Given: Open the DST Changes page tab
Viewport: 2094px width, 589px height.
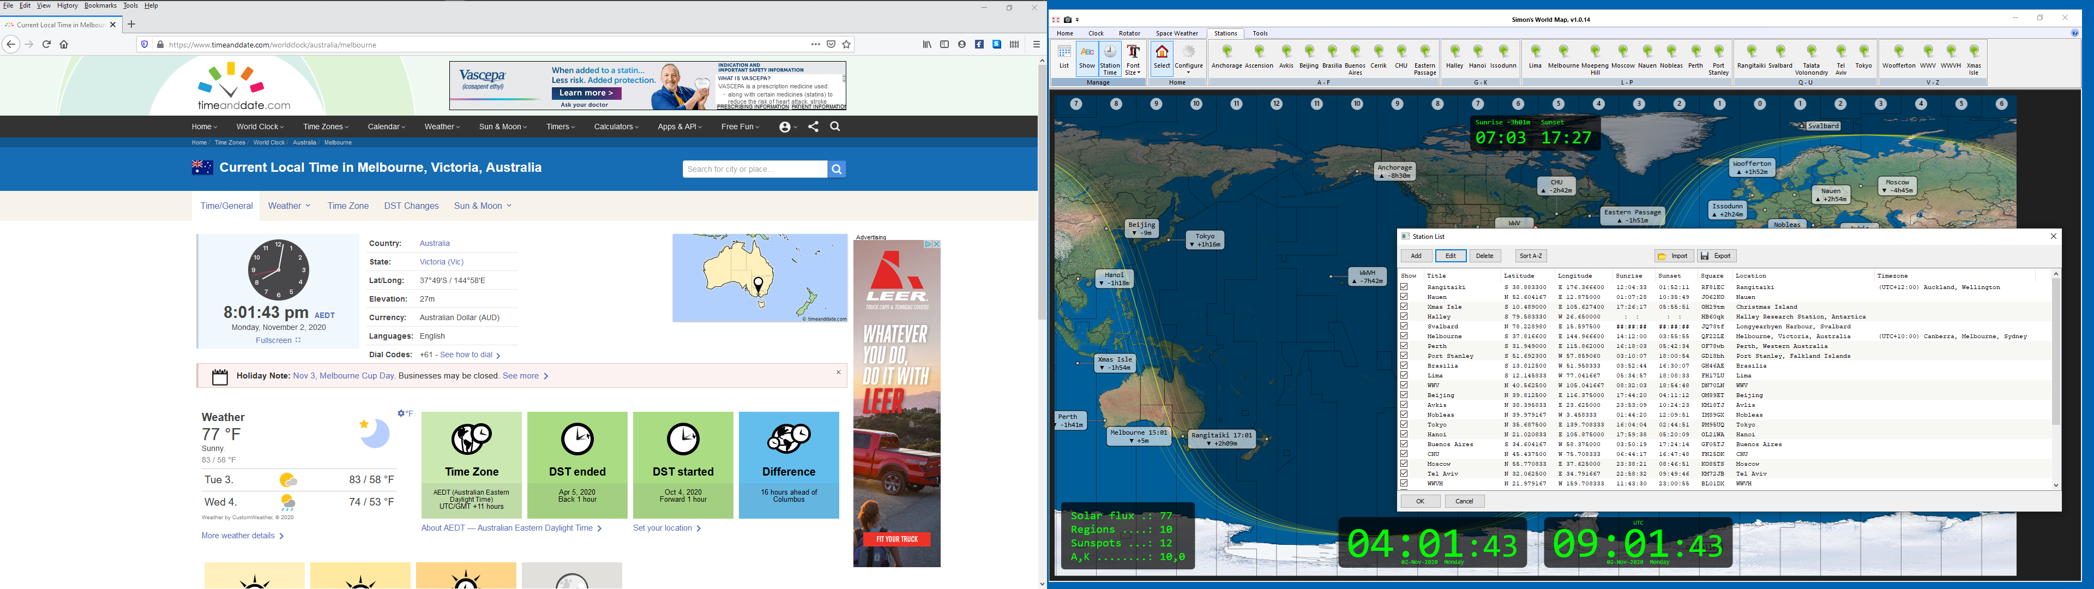Looking at the screenshot, I should pyautogui.click(x=411, y=207).
